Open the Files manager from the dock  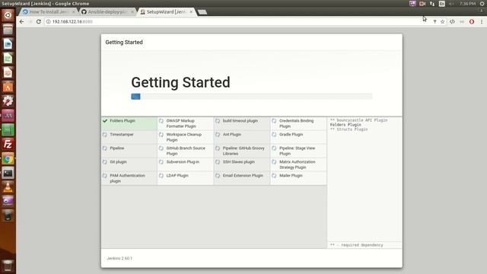pyautogui.click(x=8, y=30)
